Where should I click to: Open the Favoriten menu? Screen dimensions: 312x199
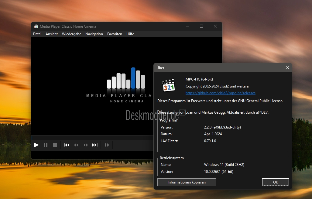pyautogui.click(x=115, y=34)
